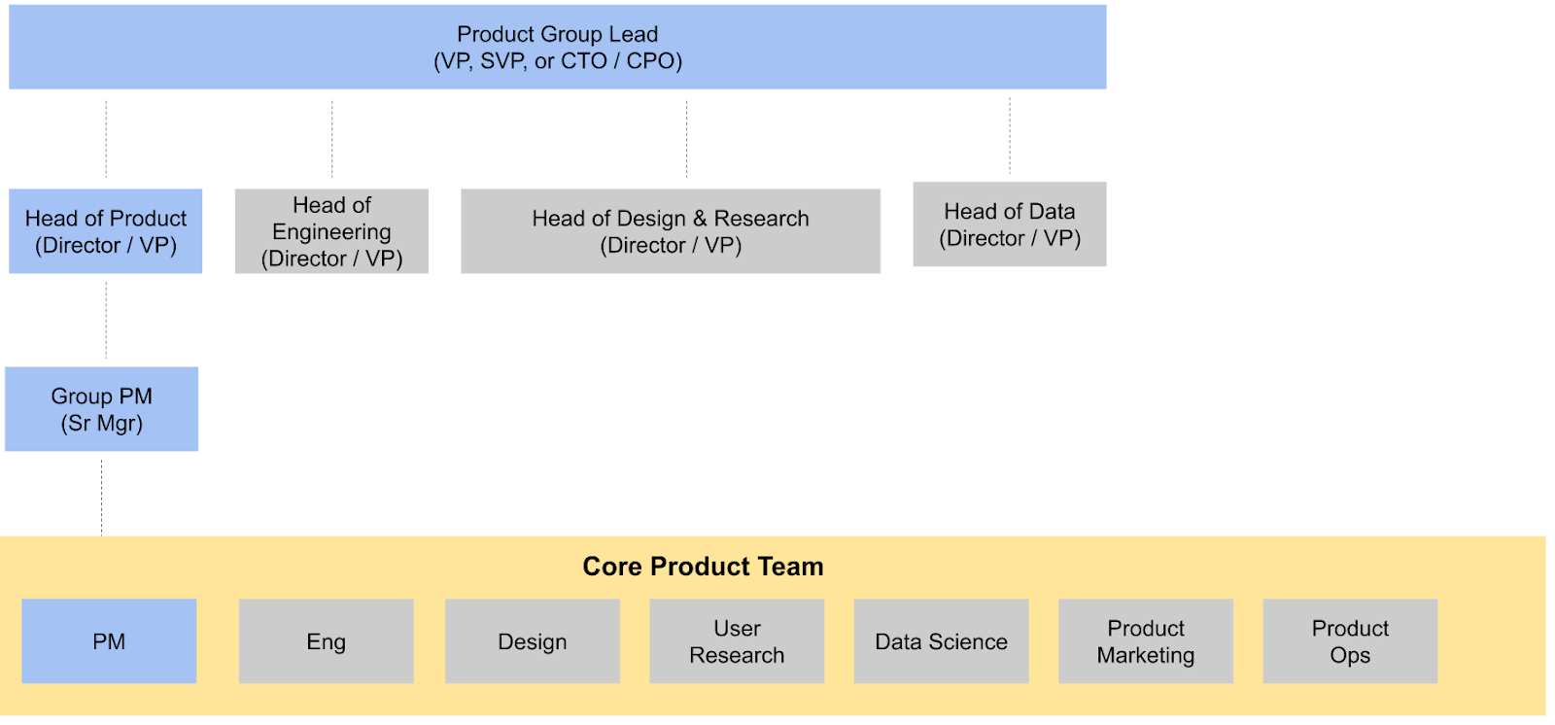Select the Product Ops box
Viewport: 1555px width, 725px height.
tap(1350, 641)
